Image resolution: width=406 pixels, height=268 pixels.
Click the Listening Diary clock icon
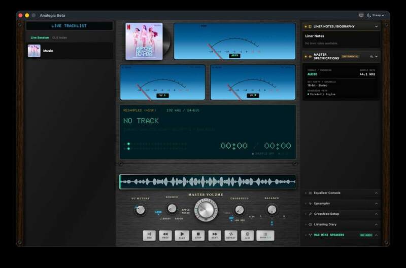click(x=310, y=224)
